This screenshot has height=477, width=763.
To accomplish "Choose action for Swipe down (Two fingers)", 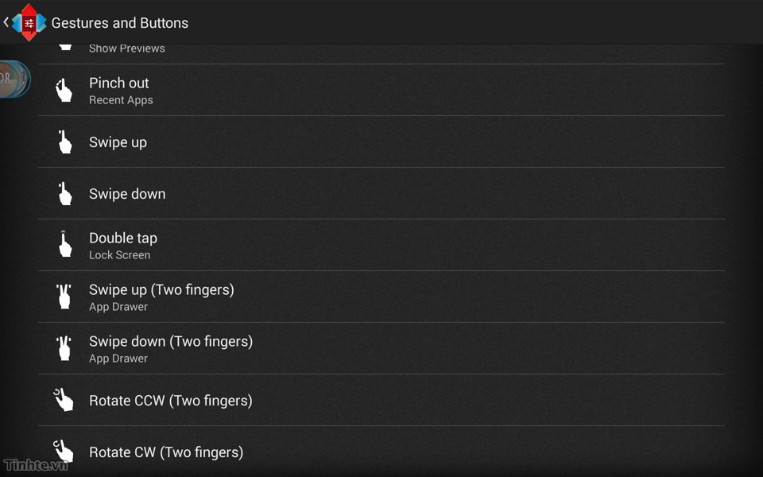I will (381, 348).
